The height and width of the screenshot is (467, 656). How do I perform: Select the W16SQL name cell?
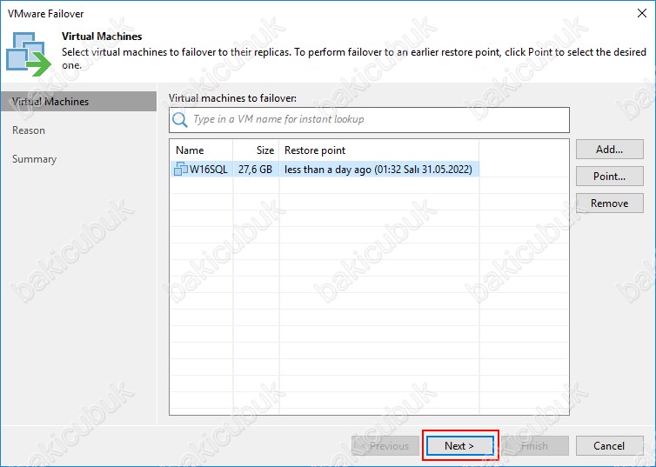point(201,169)
